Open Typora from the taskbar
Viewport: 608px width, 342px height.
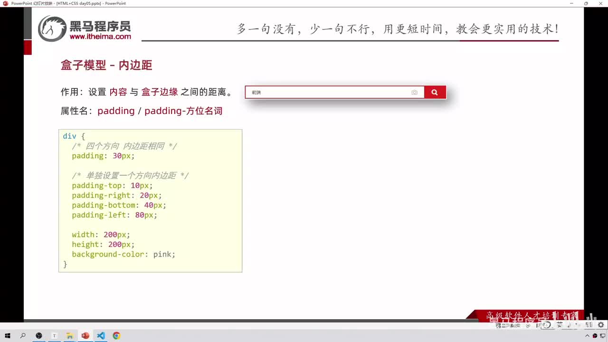[x=54, y=336]
